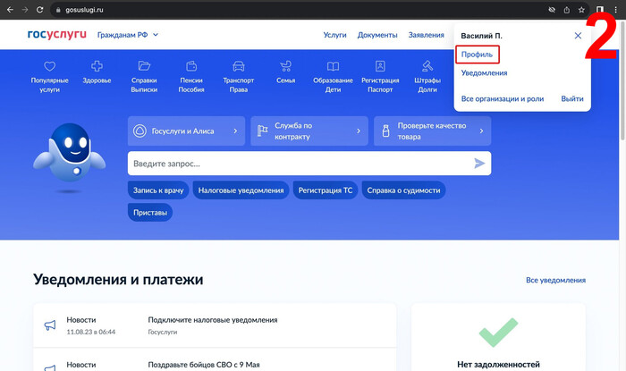626x371 pixels.
Task: Open Проверьте качество товара banner
Action: pos(432,131)
